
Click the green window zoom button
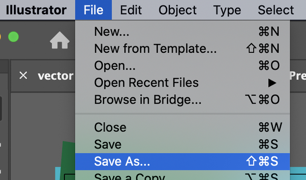(13, 37)
